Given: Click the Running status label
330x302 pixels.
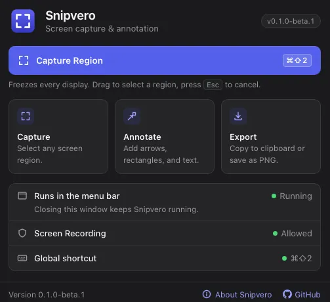Looking at the screenshot, I should coord(296,196).
